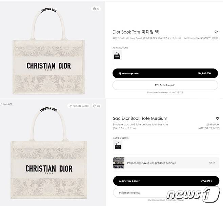Select black colorway swatch in top listing

point(117,55)
